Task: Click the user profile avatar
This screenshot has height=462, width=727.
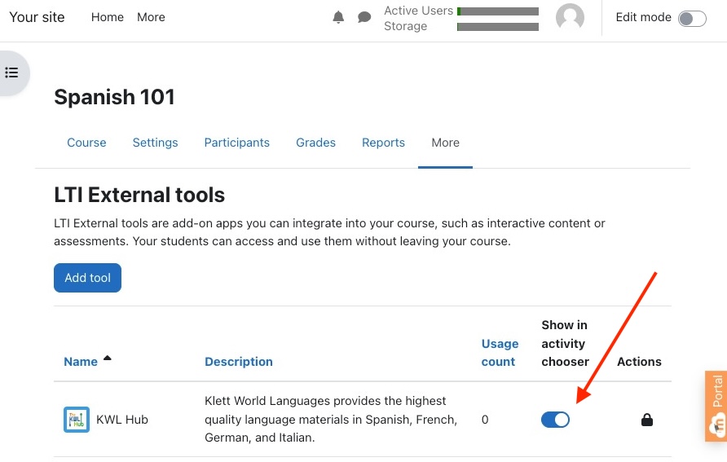Action: pyautogui.click(x=570, y=17)
